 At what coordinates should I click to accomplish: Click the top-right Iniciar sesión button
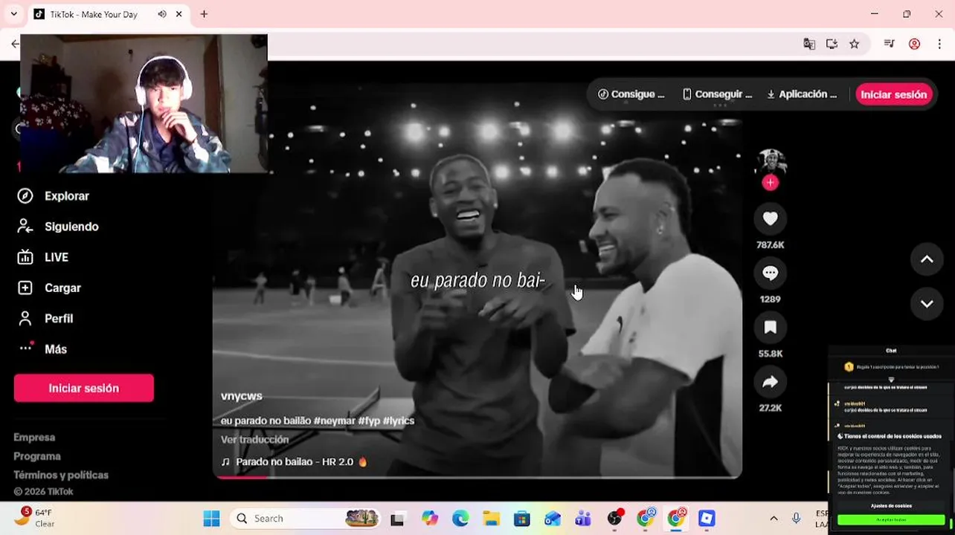click(893, 94)
